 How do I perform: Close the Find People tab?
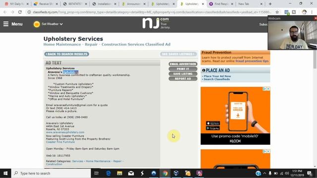tap(232, 4)
